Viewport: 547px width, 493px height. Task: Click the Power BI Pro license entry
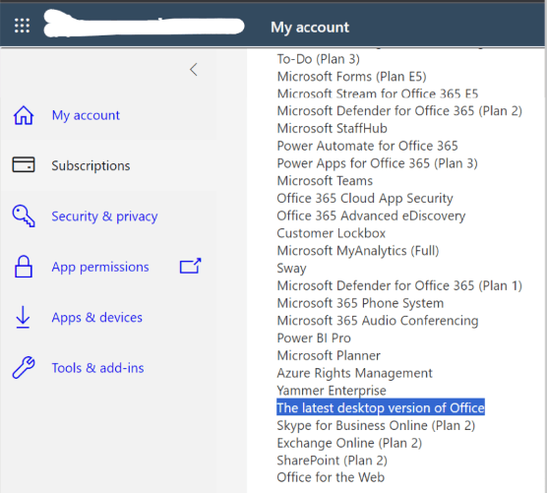point(314,339)
